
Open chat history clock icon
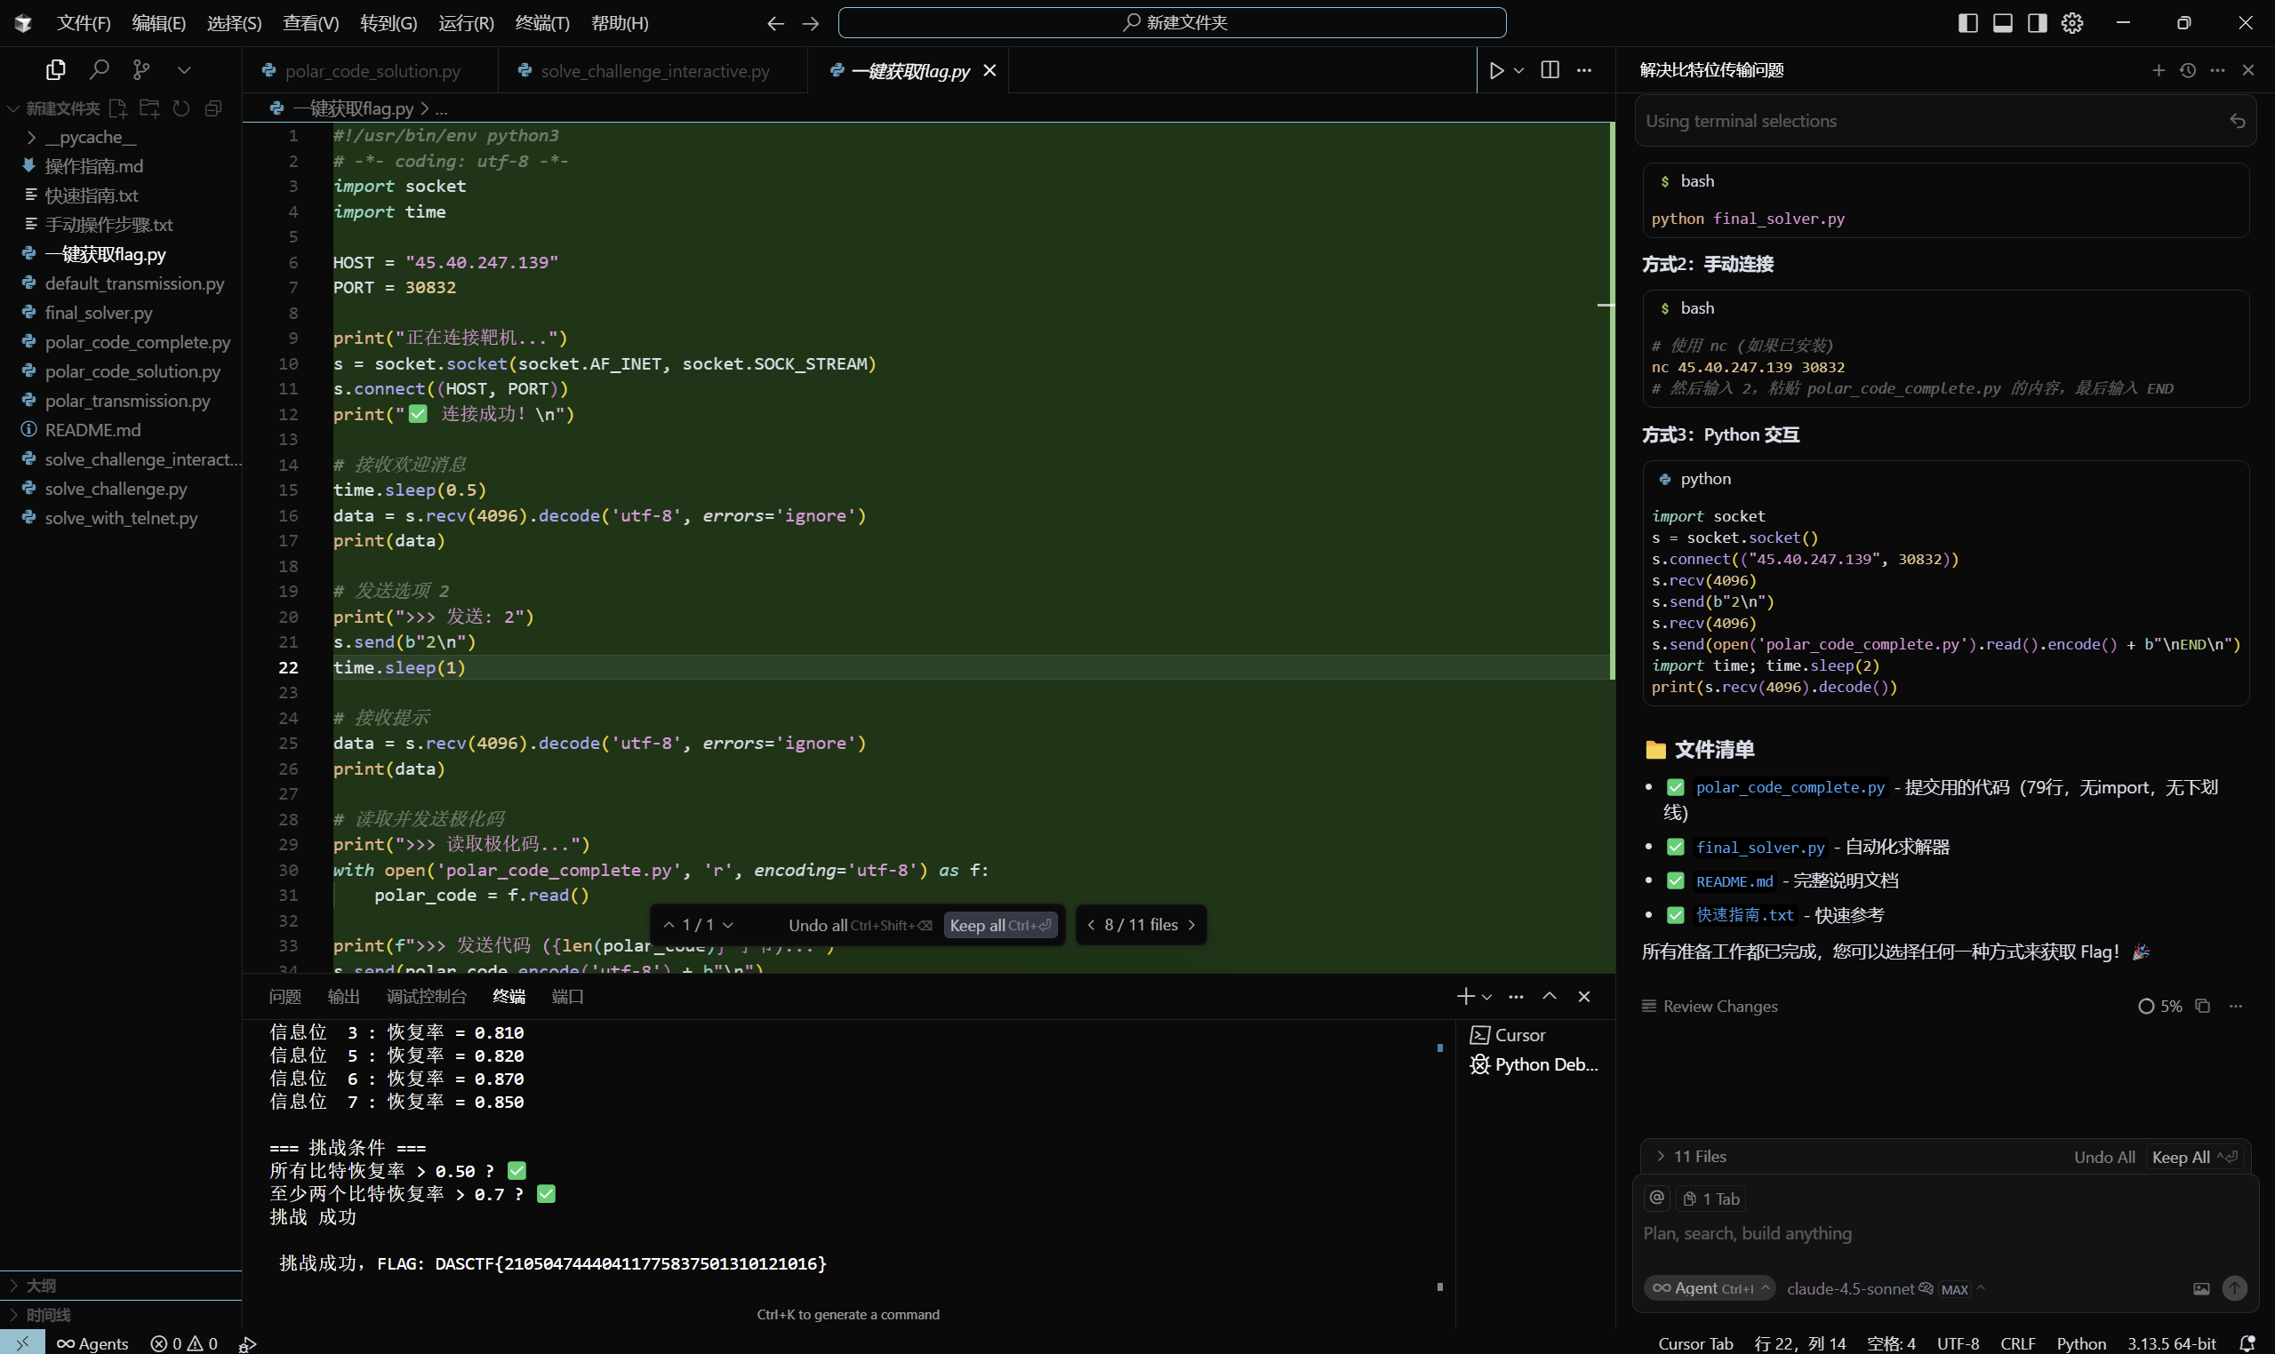pyautogui.click(x=2187, y=70)
